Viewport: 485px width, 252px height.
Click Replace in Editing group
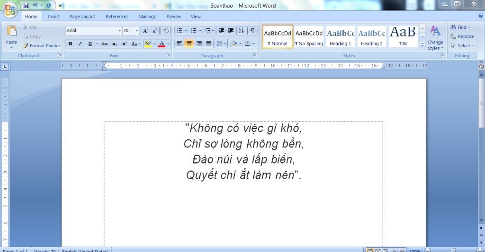(462, 36)
